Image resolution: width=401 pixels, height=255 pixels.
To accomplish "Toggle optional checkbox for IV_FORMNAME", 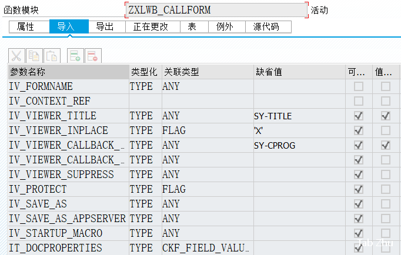I will pyautogui.click(x=359, y=86).
